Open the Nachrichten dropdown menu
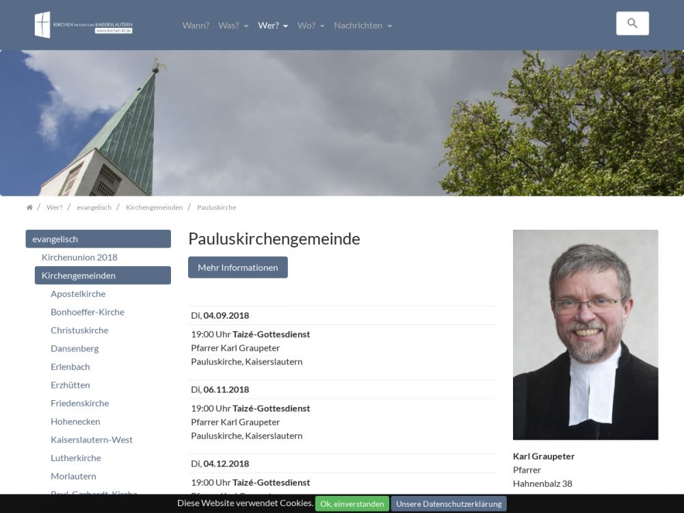The height and width of the screenshot is (513, 684). coord(363,25)
